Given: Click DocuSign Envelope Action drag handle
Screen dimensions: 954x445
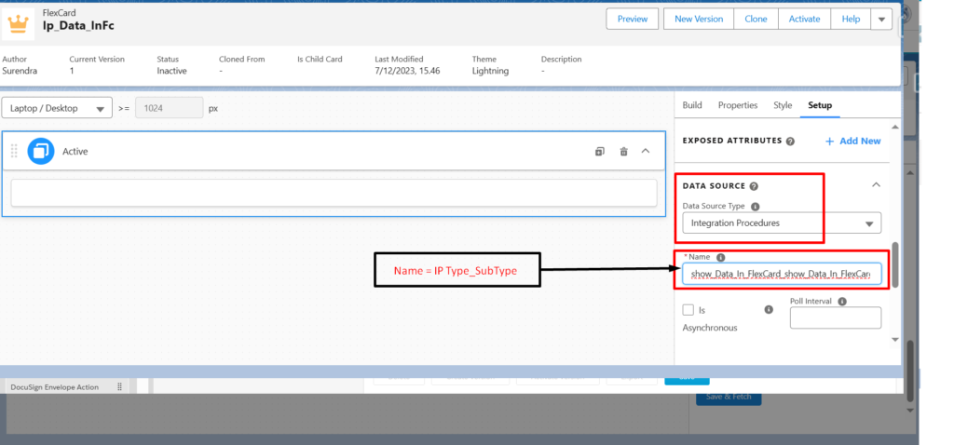Looking at the screenshot, I should tap(119, 386).
